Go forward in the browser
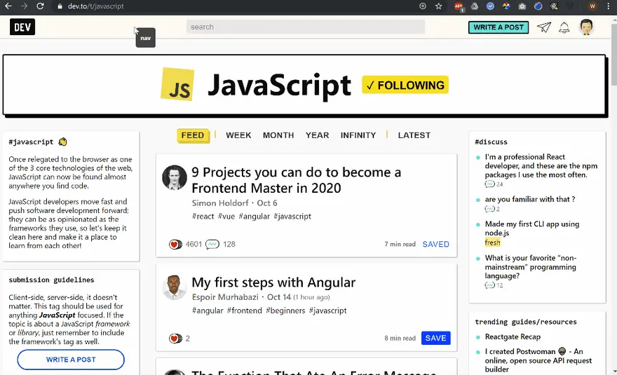The image size is (617, 375). coord(24,6)
